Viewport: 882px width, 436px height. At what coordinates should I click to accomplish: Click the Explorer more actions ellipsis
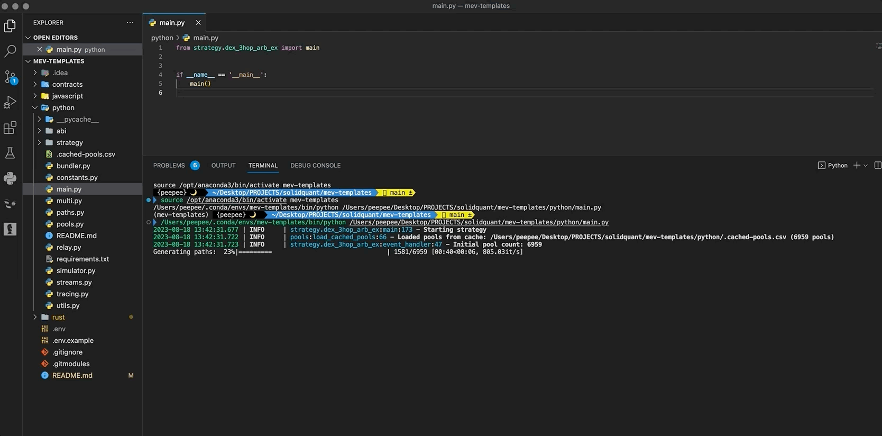pos(130,23)
